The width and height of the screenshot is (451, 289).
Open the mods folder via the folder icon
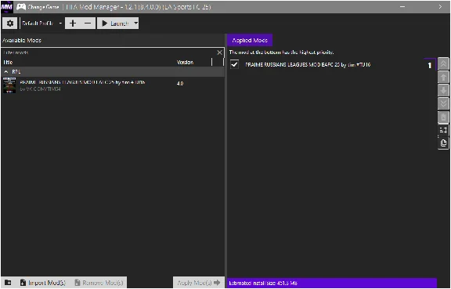pos(8,283)
